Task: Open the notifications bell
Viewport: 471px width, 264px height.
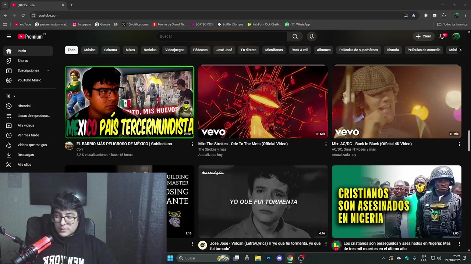Action: tap(442, 36)
